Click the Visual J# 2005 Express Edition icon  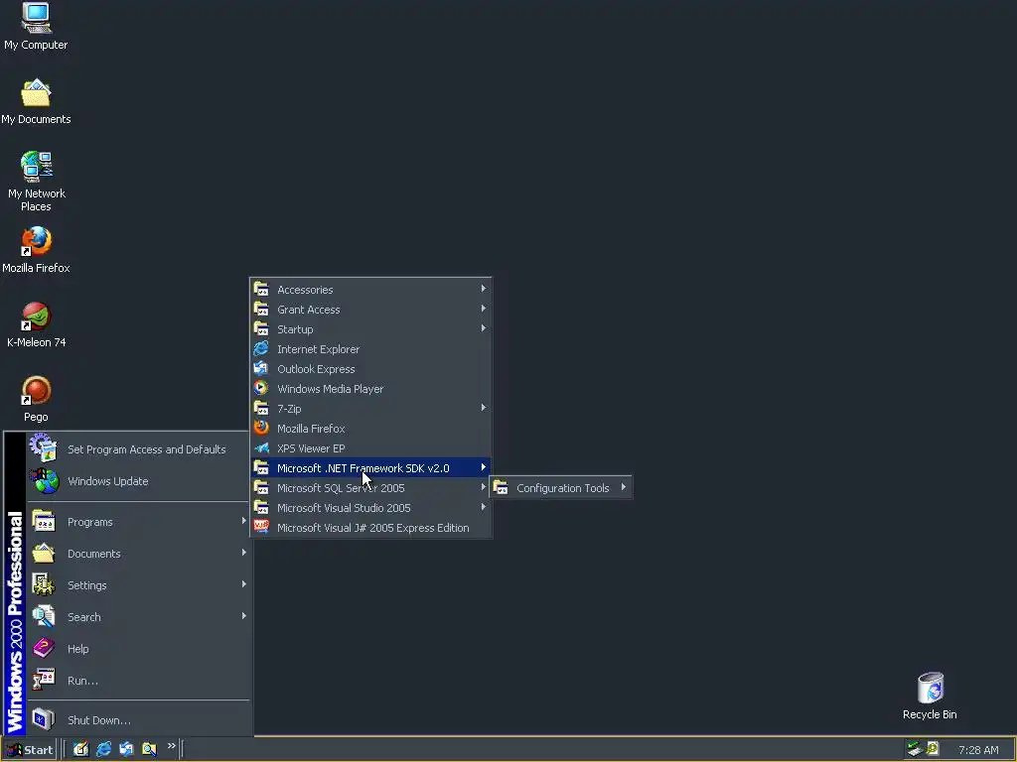261,527
